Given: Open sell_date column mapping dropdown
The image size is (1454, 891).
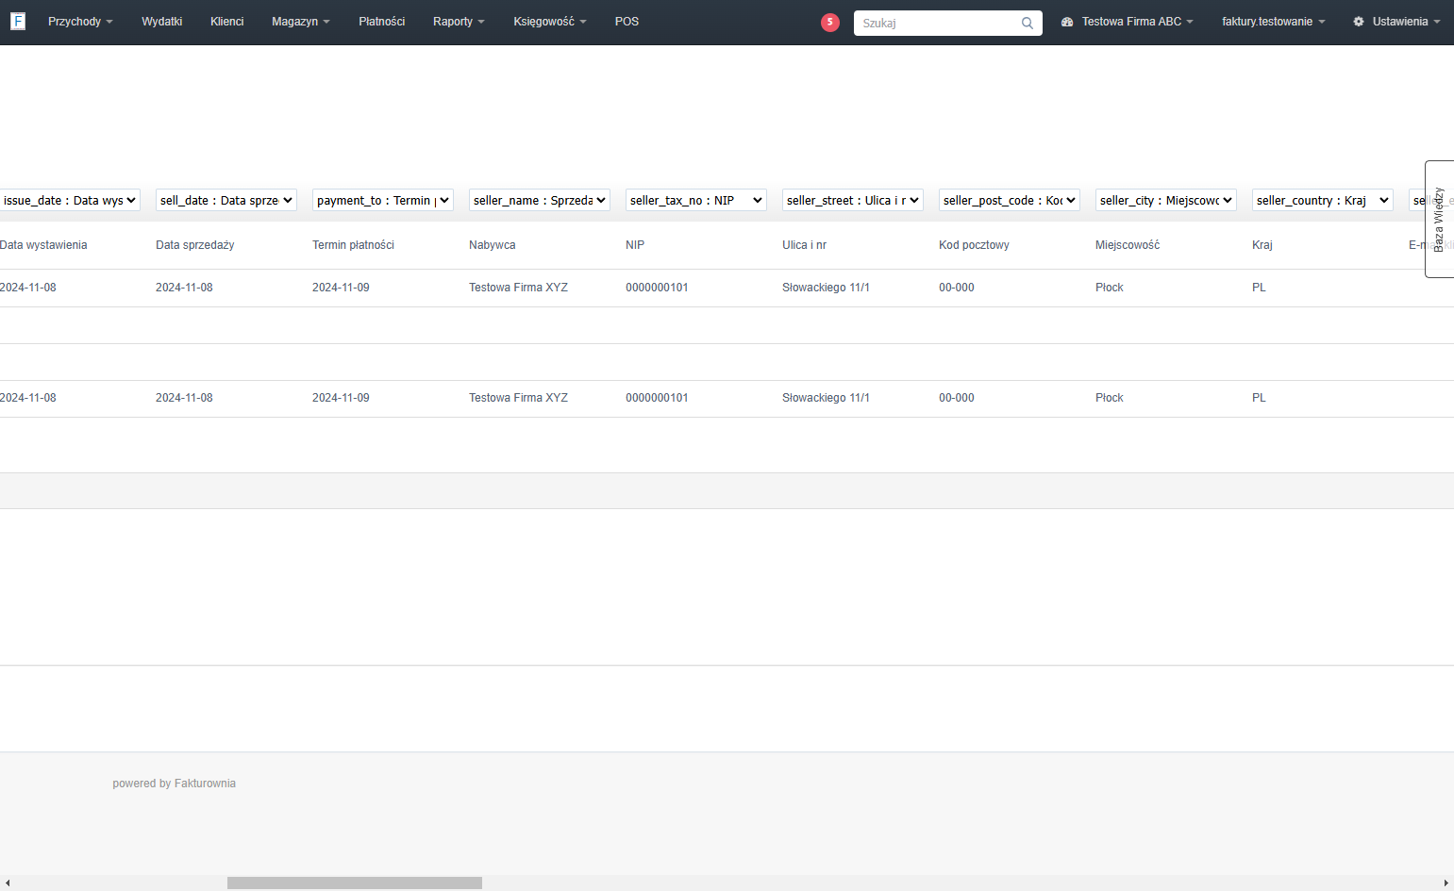Looking at the screenshot, I should tap(226, 200).
